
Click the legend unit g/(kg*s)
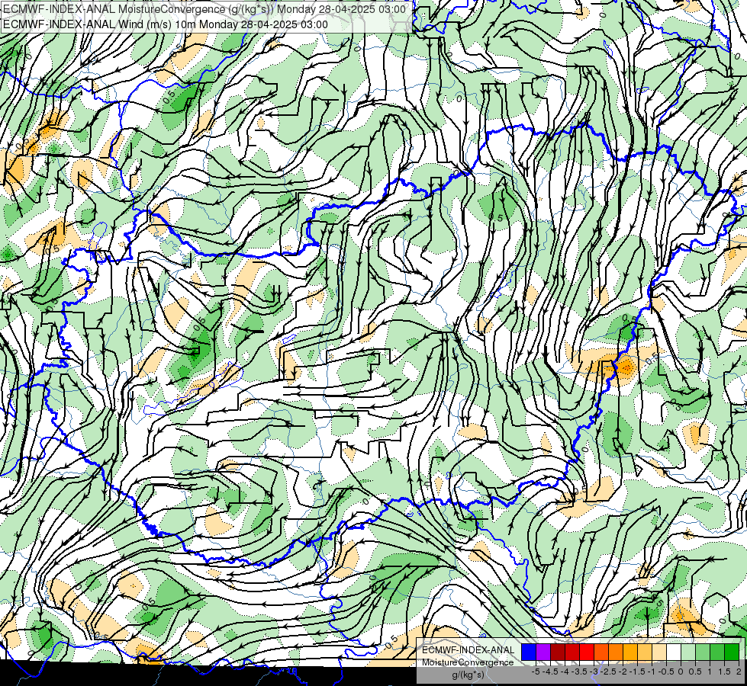tap(468, 675)
